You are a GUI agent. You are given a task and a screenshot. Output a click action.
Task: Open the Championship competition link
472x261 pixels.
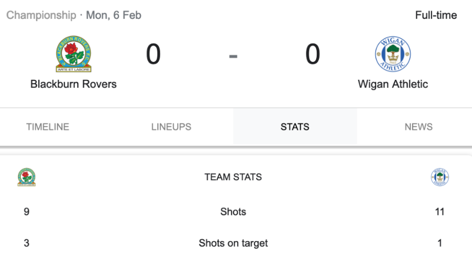41,15
